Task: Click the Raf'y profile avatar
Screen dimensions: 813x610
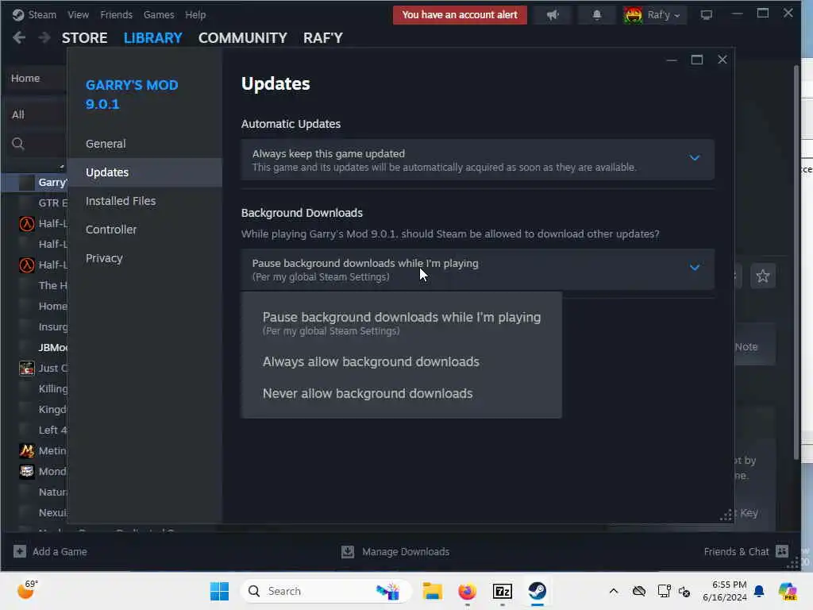Action: (x=633, y=15)
